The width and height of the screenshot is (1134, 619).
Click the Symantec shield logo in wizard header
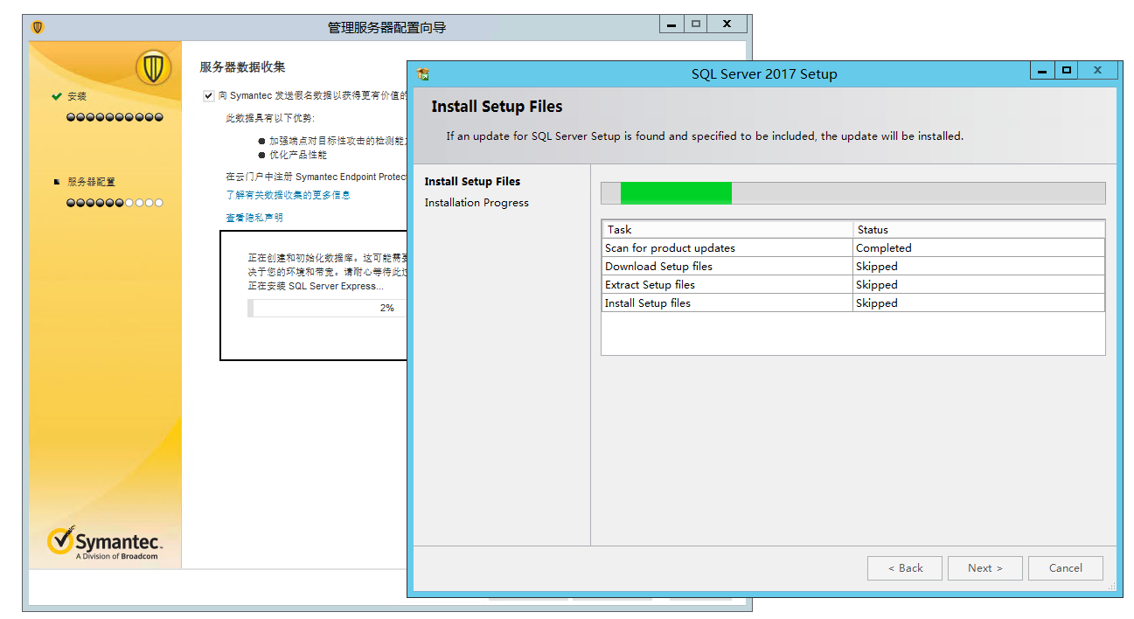(154, 67)
